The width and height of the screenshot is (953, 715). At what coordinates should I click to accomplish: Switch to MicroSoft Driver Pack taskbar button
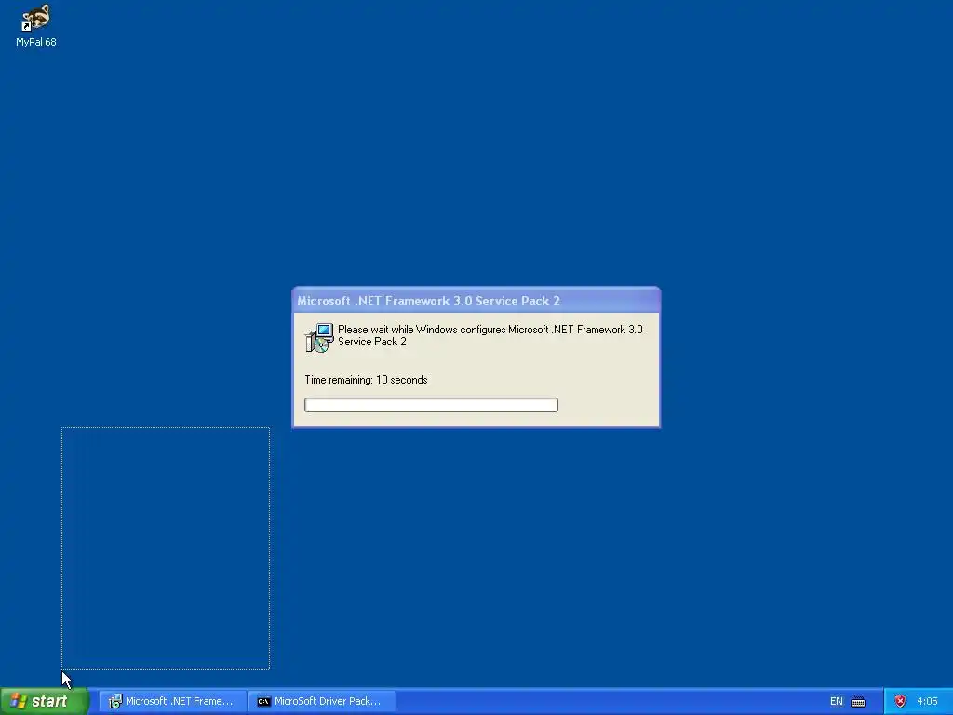click(x=321, y=701)
